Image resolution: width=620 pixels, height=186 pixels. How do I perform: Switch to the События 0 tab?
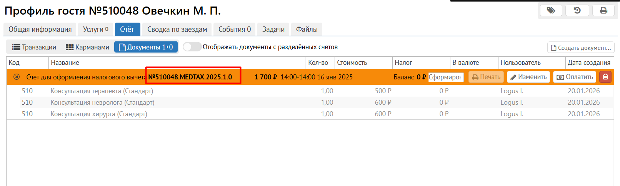(x=235, y=29)
